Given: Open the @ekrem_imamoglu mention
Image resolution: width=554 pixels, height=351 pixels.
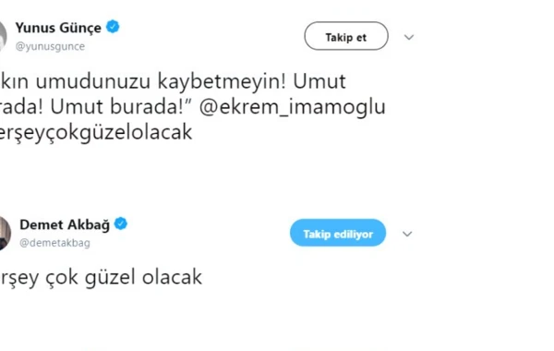Looking at the screenshot, I should pos(292,107).
